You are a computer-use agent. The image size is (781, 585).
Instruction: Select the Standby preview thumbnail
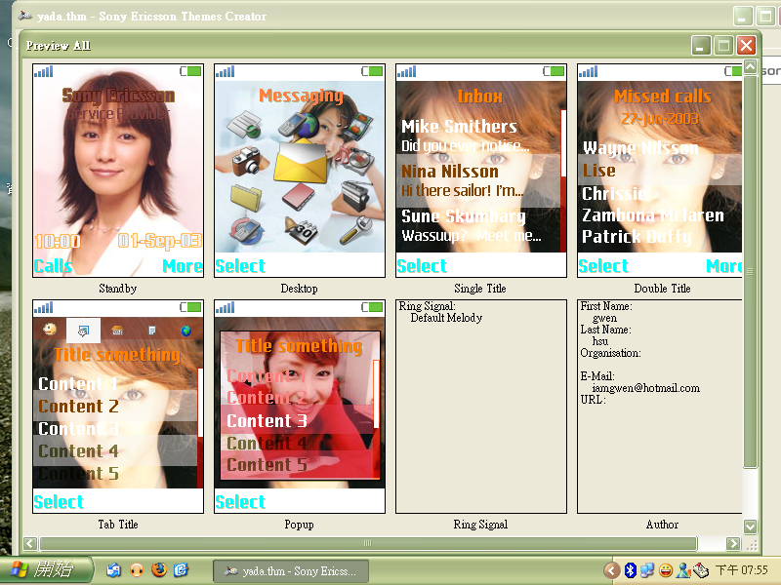(x=118, y=170)
